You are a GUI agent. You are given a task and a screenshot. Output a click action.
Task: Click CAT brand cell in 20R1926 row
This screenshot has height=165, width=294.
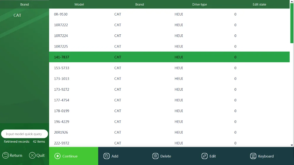pyautogui.click(x=118, y=132)
